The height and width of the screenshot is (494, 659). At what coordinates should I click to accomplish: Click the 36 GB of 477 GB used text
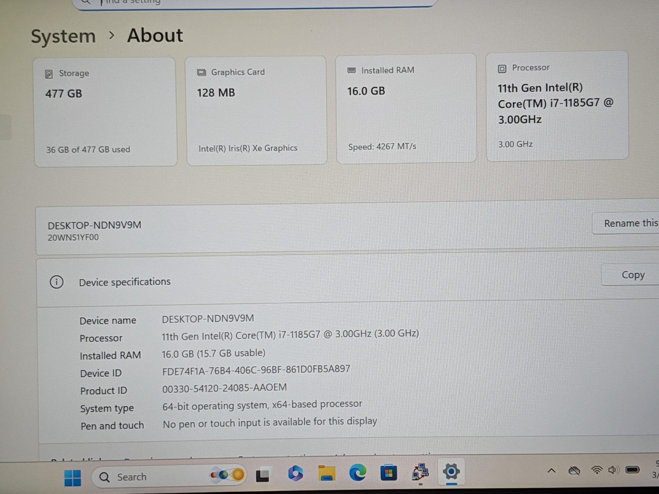click(x=88, y=150)
